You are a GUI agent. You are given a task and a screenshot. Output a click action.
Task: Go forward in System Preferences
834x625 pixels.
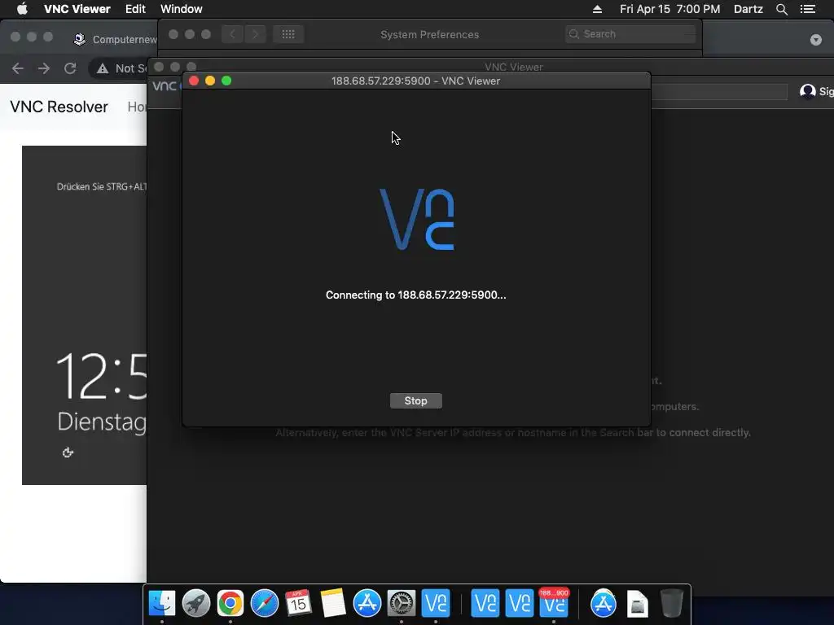tap(255, 34)
